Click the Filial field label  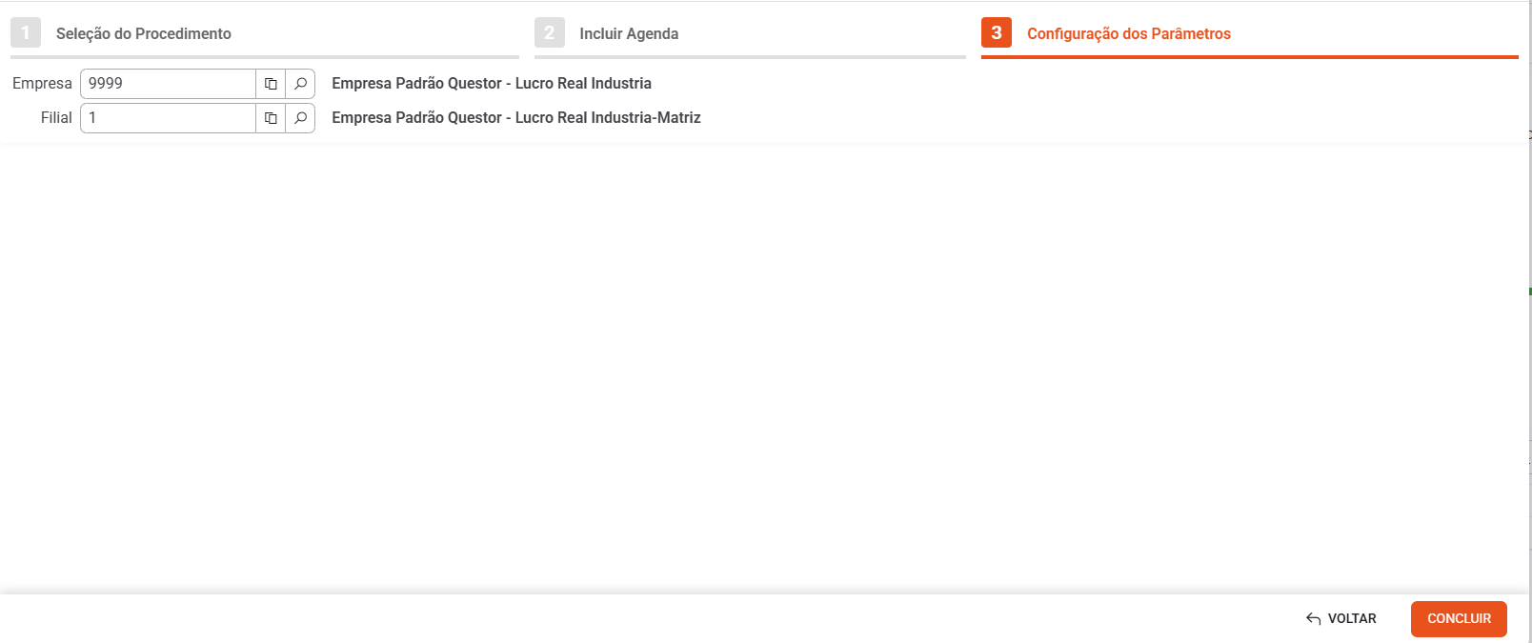(x=56, y=118)
